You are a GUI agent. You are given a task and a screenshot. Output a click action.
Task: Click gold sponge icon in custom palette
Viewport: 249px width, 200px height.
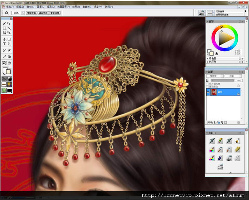pos(237,149)
